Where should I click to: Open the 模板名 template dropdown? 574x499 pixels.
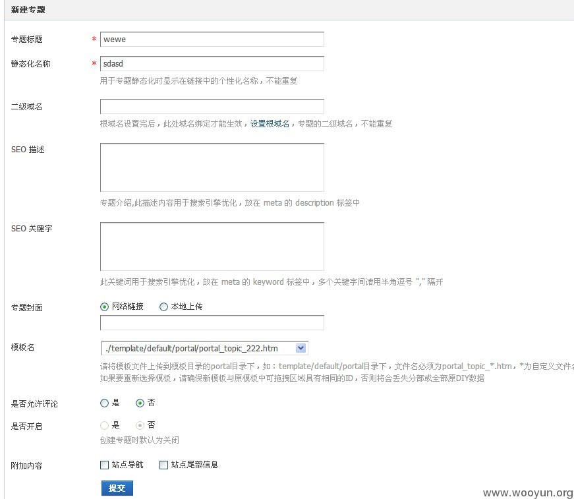coord(205,348)
